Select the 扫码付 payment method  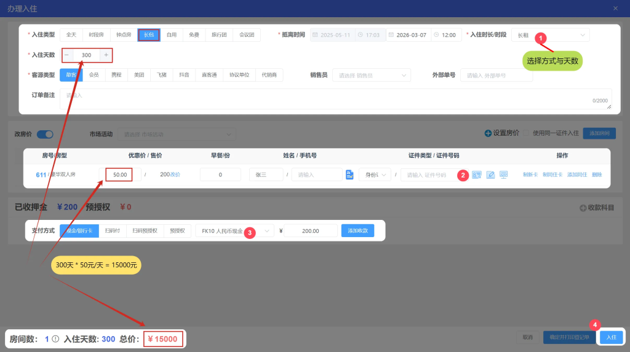click(x=112, y=231)
